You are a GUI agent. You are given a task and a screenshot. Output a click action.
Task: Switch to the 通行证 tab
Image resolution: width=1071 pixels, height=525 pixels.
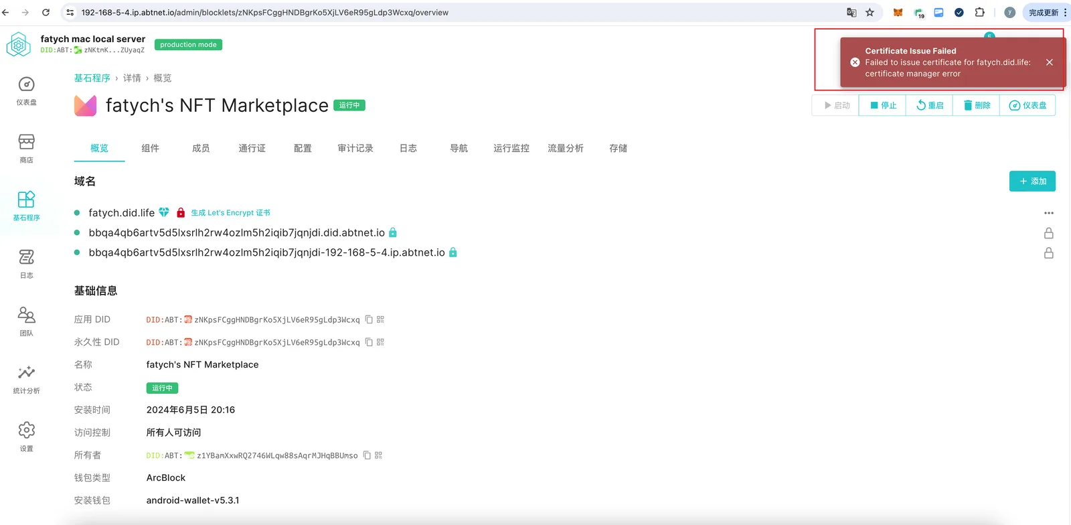coord(252,148)
